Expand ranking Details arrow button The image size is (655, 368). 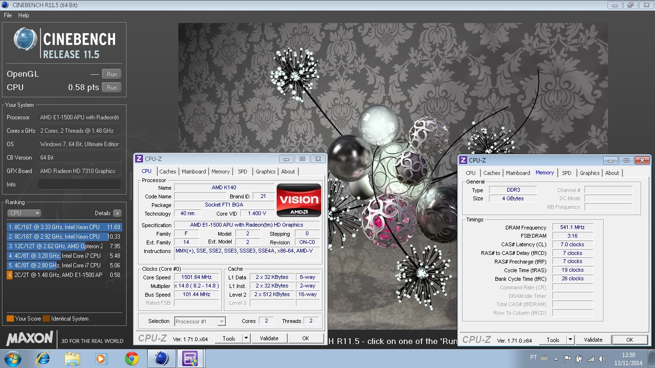[x=117, y=213]
